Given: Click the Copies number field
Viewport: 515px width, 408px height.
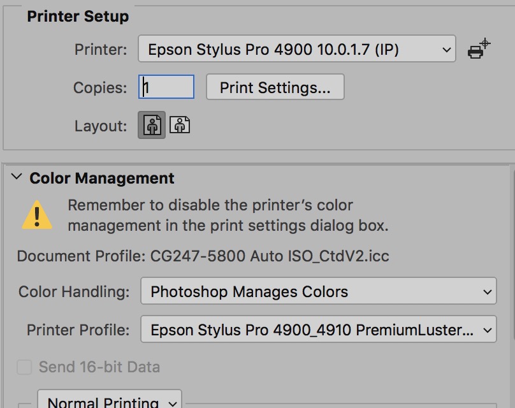Looking at the screenshot, I should click(166, 87).
